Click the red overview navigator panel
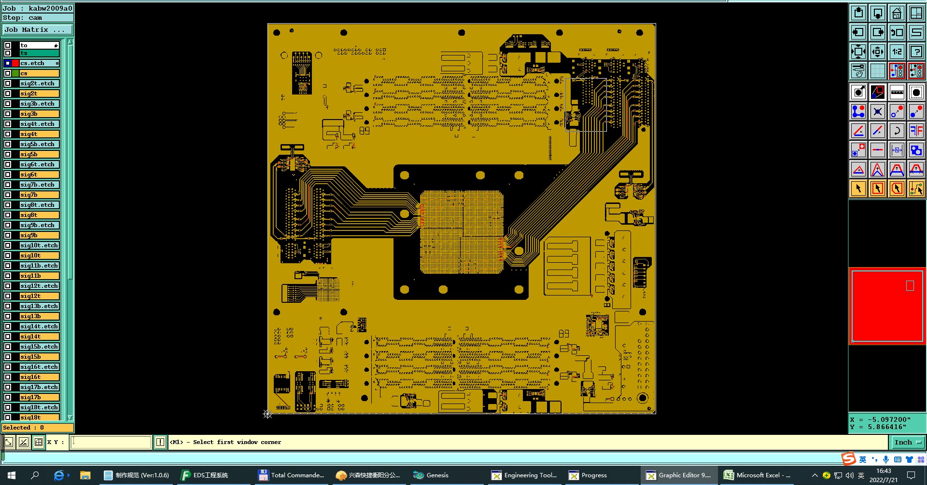This screenshot has height=485, width=927. pos(887,306)
